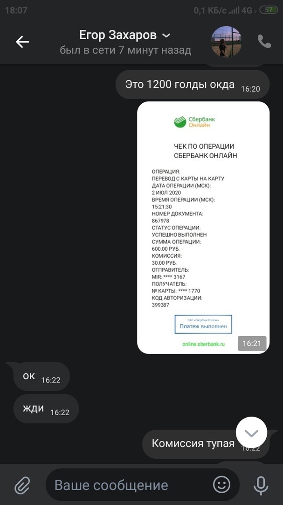Tap the microphone to record voice message
This screenshot has height=505, width=283.
[261, 485]
